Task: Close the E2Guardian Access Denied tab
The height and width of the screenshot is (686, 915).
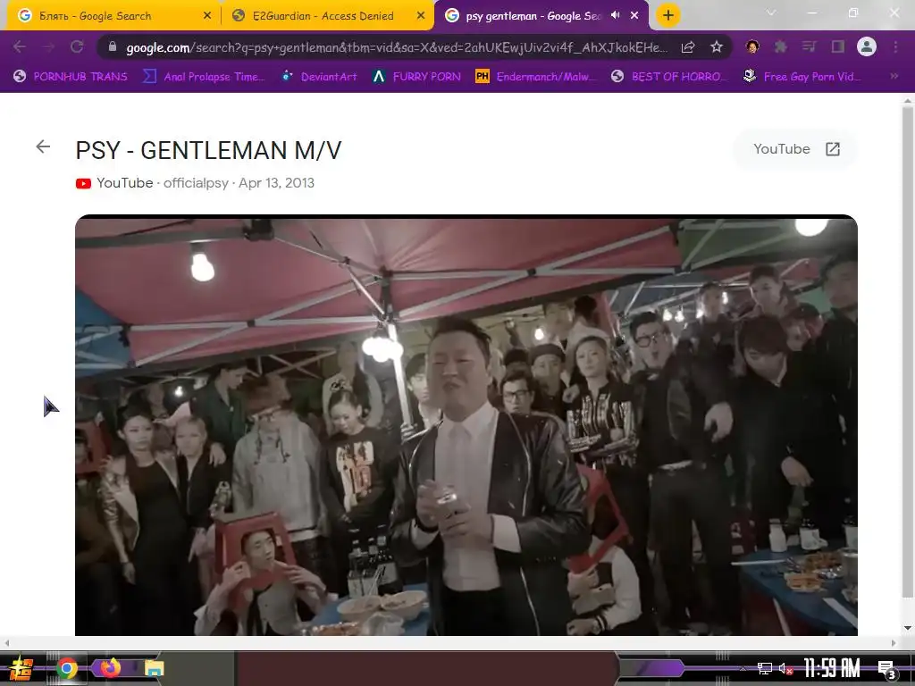Action: point(421,16)
